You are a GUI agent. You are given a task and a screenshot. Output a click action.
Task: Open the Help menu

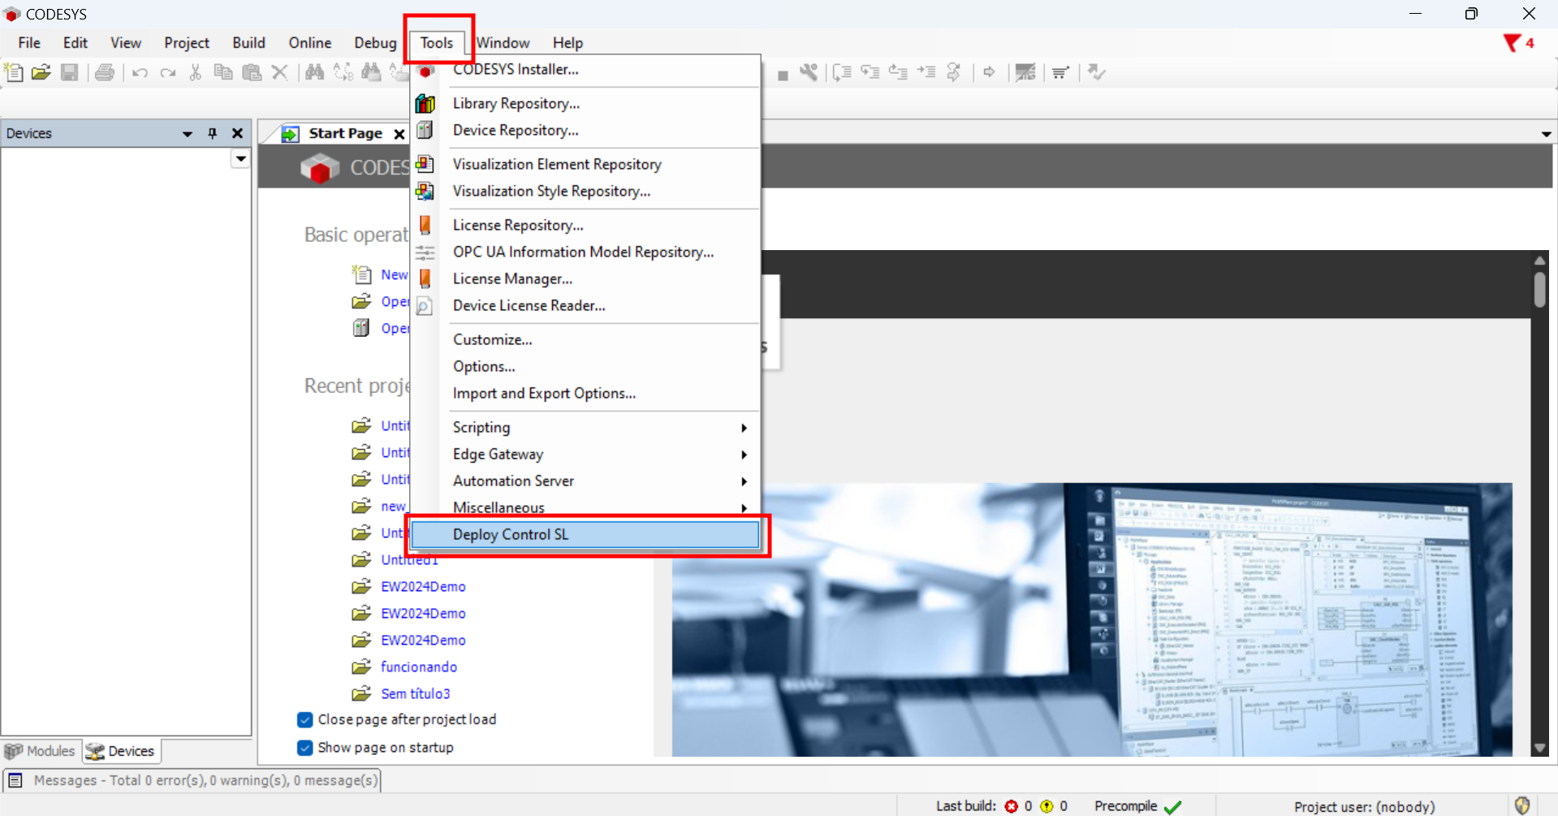(568, 43)
